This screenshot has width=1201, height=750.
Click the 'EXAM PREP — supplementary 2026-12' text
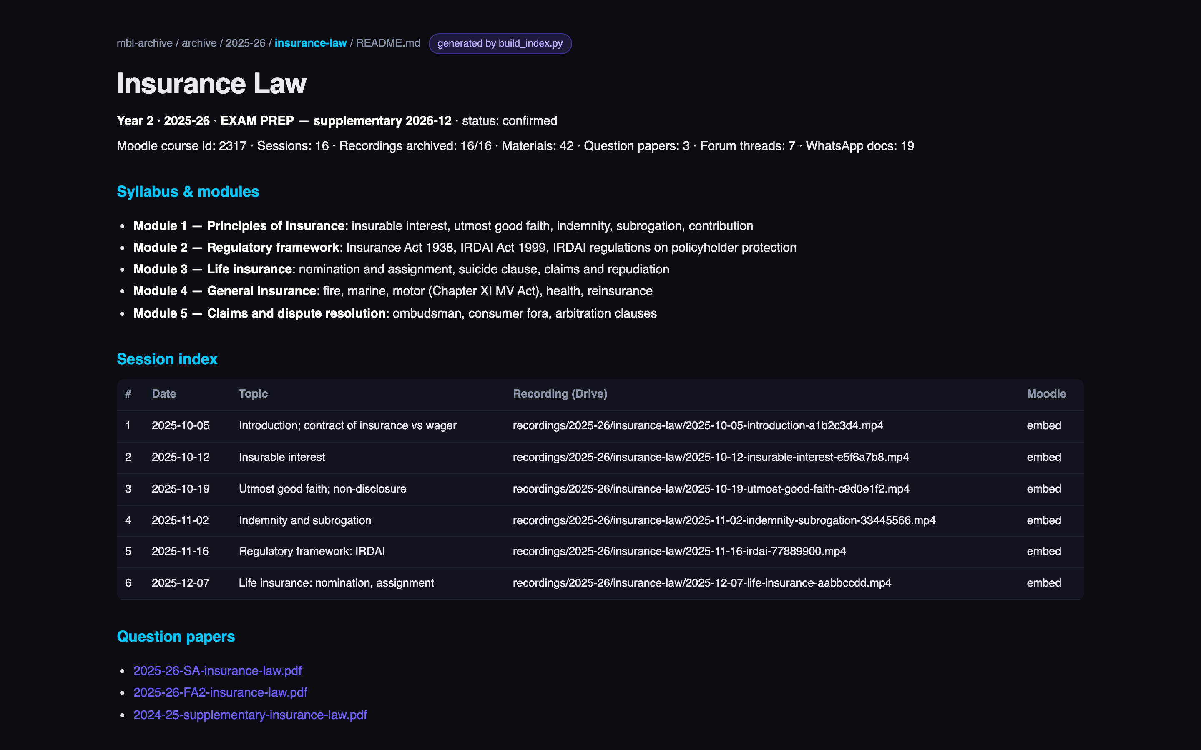coord(336,121)
